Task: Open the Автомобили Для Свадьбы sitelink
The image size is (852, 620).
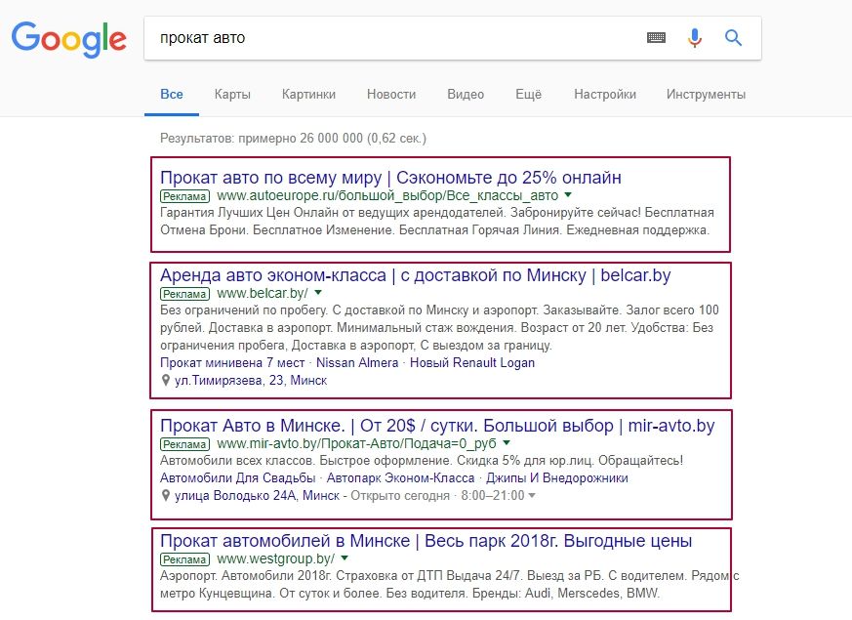Action: (238, 477)
